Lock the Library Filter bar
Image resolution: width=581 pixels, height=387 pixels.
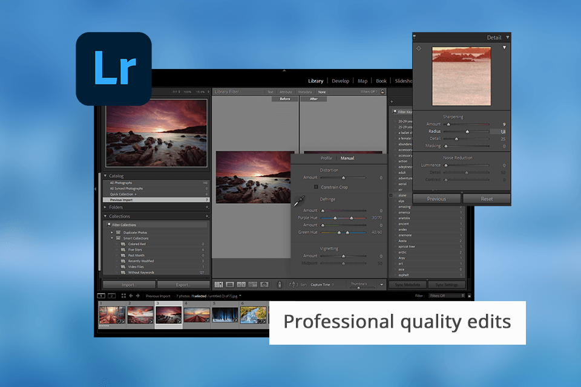pyautogui.click(x=382, y=91)
